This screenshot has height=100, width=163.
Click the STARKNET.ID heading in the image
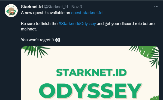(91, 73)
